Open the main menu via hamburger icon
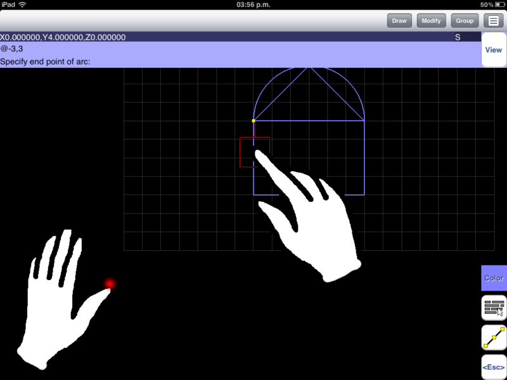The image size is (507, 380). click(x=494, y=20)
